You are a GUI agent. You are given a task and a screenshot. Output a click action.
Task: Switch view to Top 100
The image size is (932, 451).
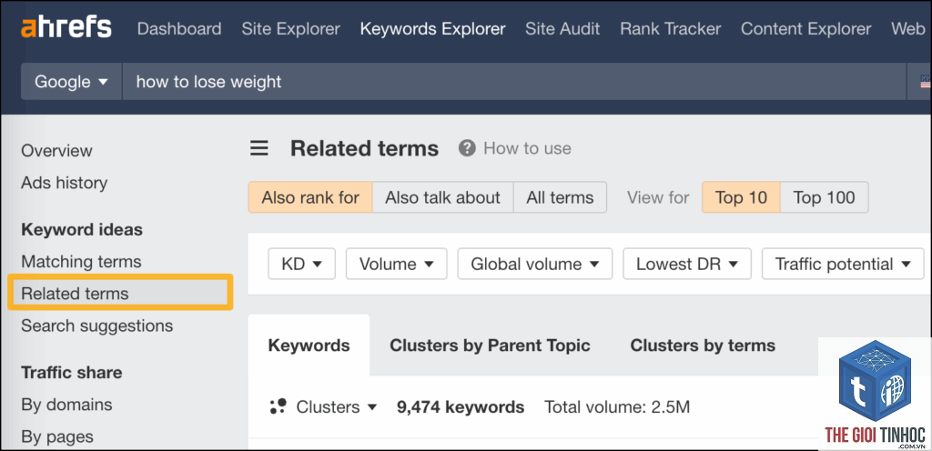[824, 197]
